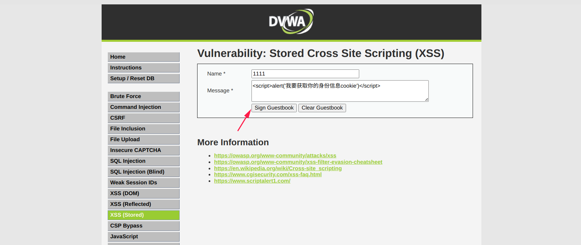Click the 'Message *' label
The image size is (581, 245).
220,91
